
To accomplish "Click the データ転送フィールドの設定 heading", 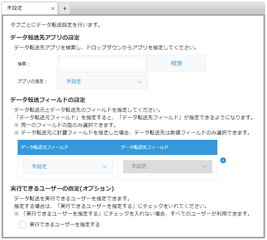I will point(48,100).
